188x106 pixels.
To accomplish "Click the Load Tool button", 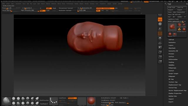I will tap(172, 7).
